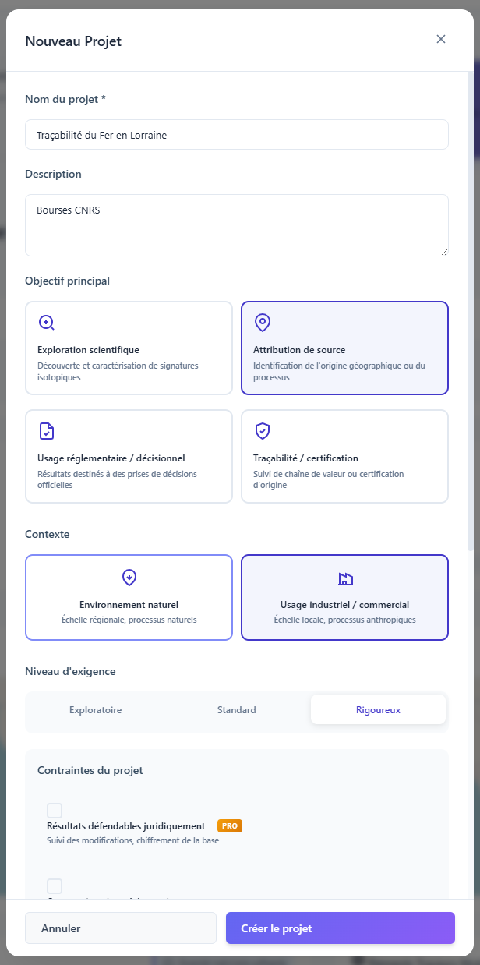Click the description textarea resize handle
The width and height of the screenshot is (480, 965).
[445, 251]
